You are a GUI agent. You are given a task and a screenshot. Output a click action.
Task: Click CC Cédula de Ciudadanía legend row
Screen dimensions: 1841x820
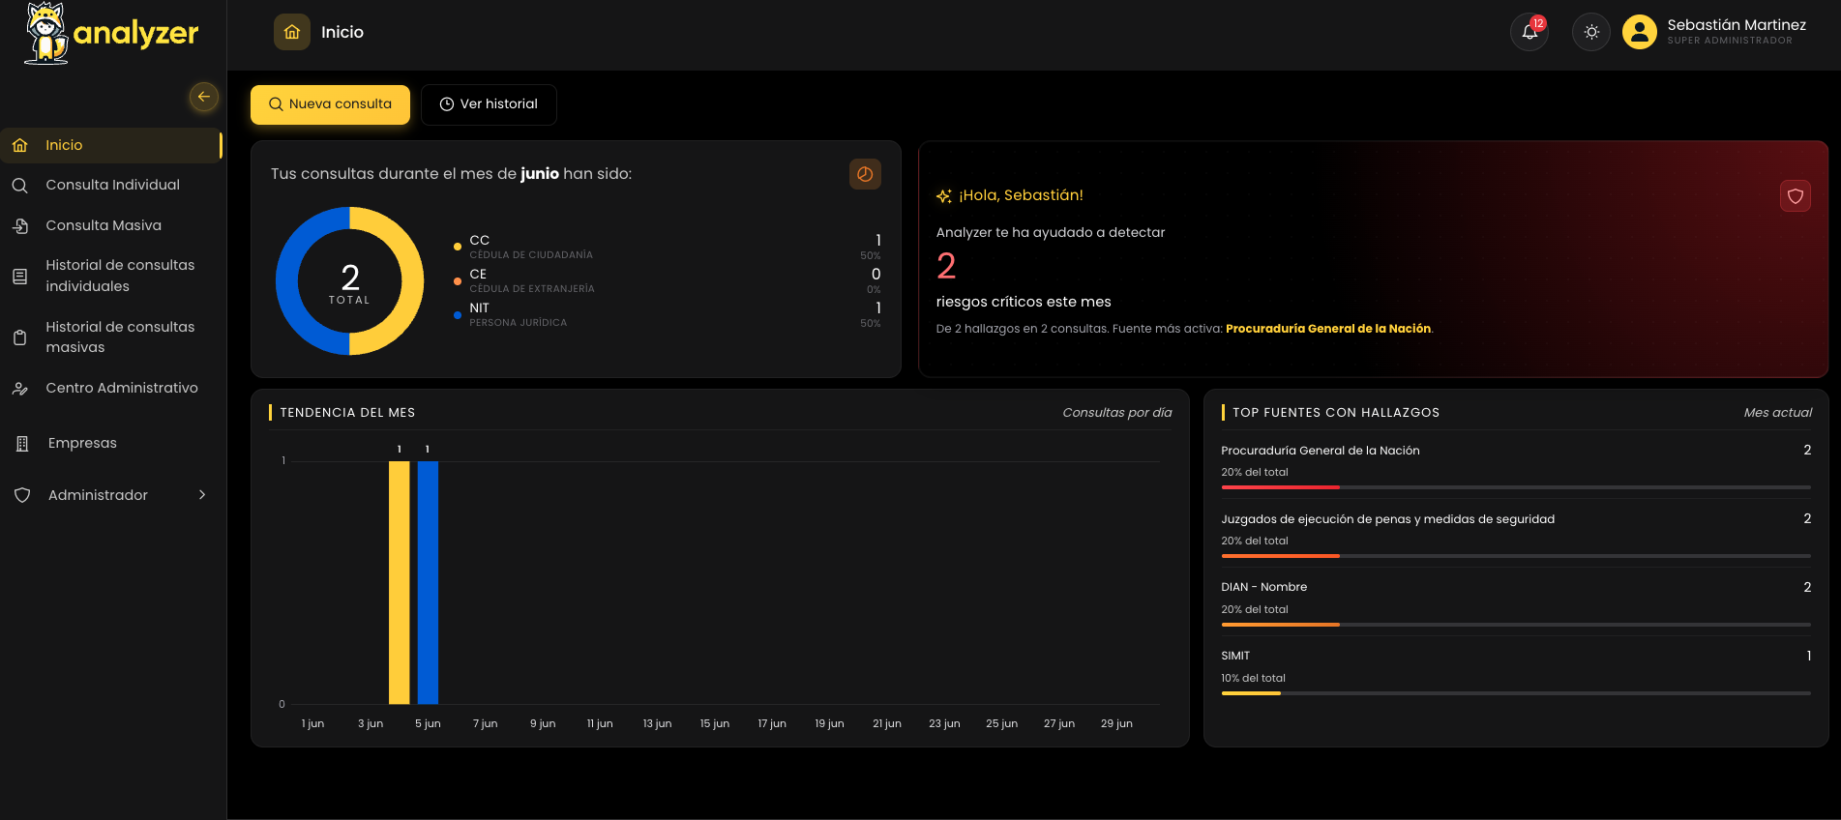668,247
